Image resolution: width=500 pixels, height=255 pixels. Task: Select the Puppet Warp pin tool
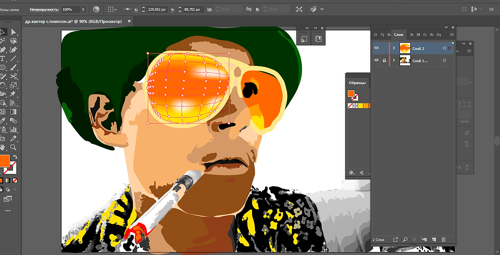click(x=13, y=94)
